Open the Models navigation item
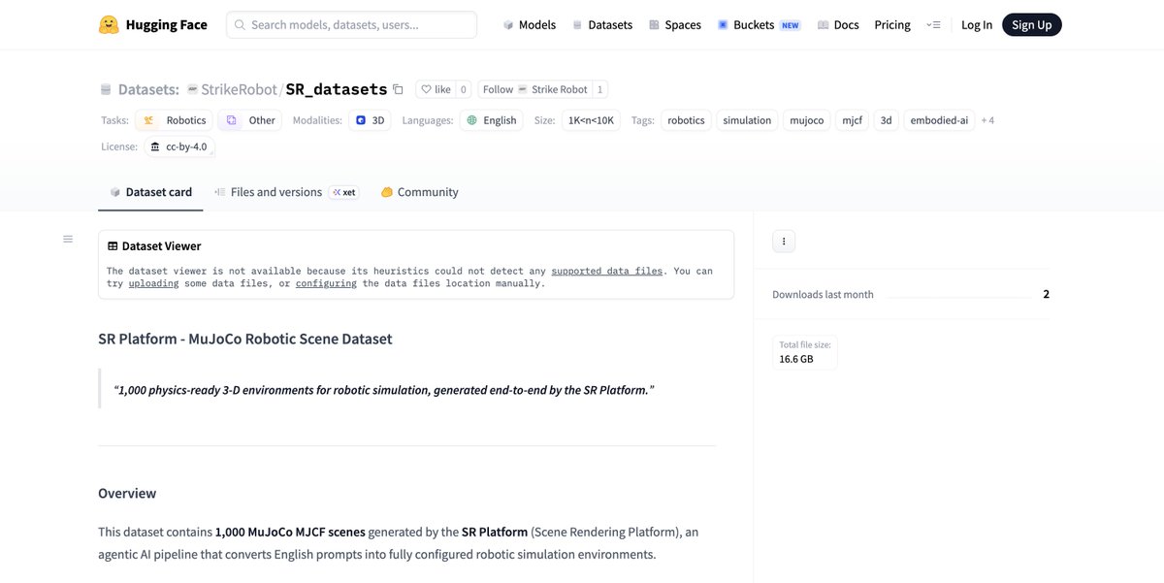This screenshot has width=1164, height=583. coord(530,25)
